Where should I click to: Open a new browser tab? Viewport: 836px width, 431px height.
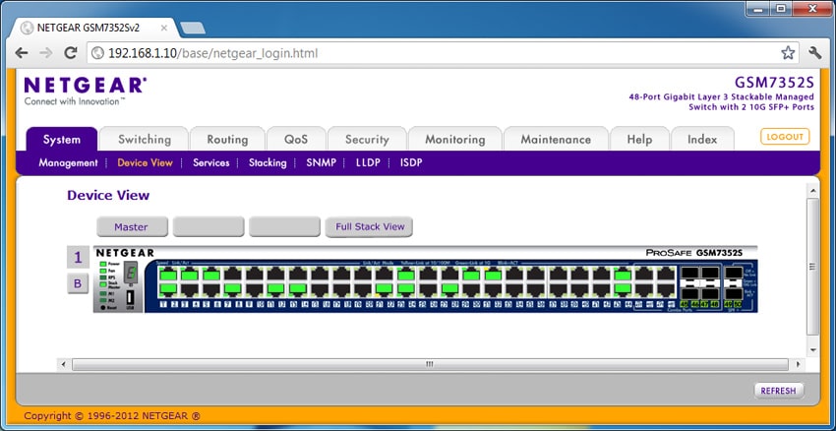click(193, 28)
